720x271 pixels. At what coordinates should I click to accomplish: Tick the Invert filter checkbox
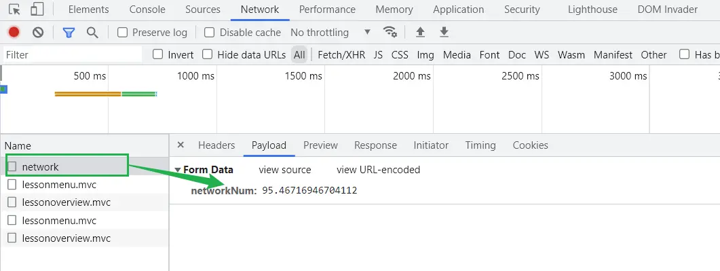click(158, 54)
